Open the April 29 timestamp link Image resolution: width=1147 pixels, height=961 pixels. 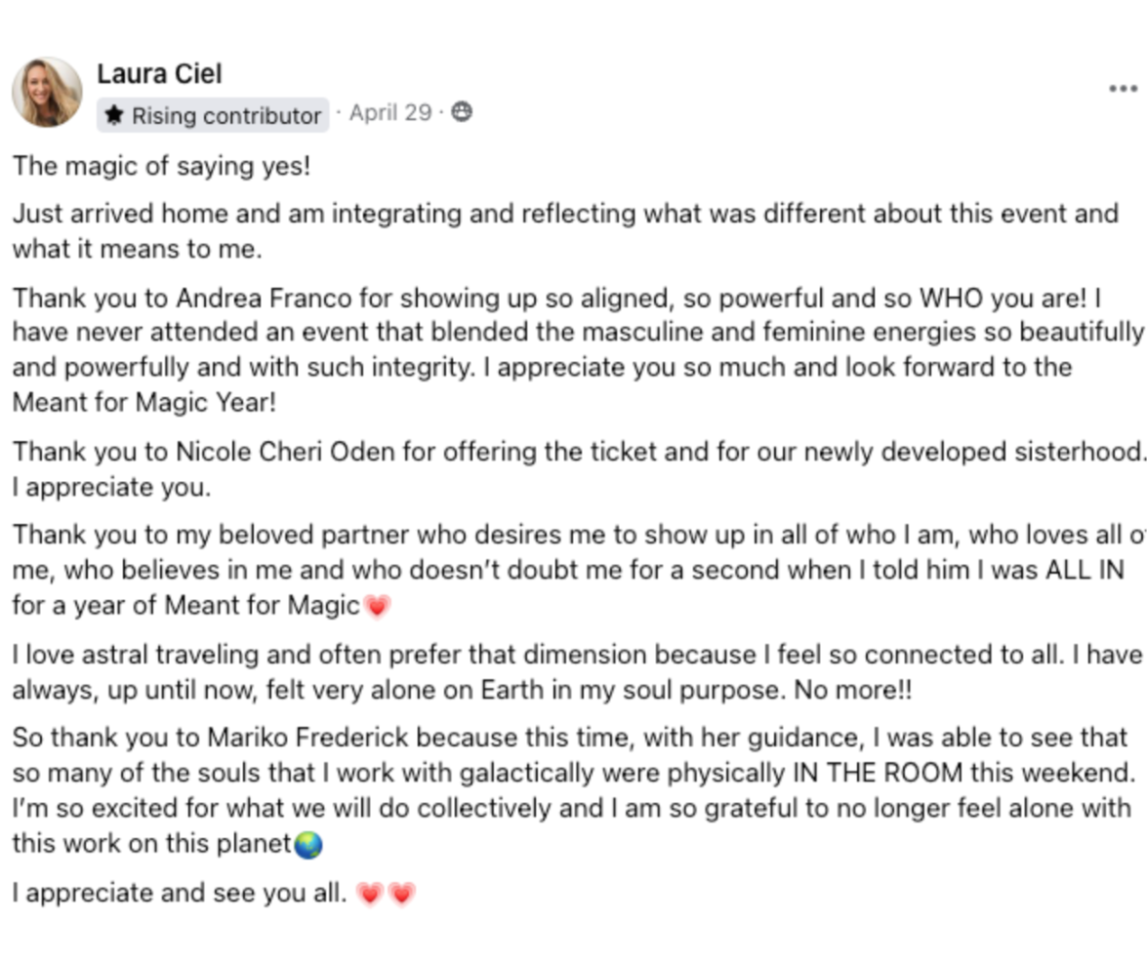pos(389,112)
